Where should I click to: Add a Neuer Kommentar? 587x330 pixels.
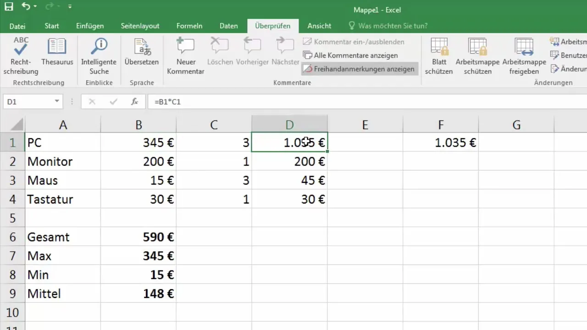pos(185,56)
